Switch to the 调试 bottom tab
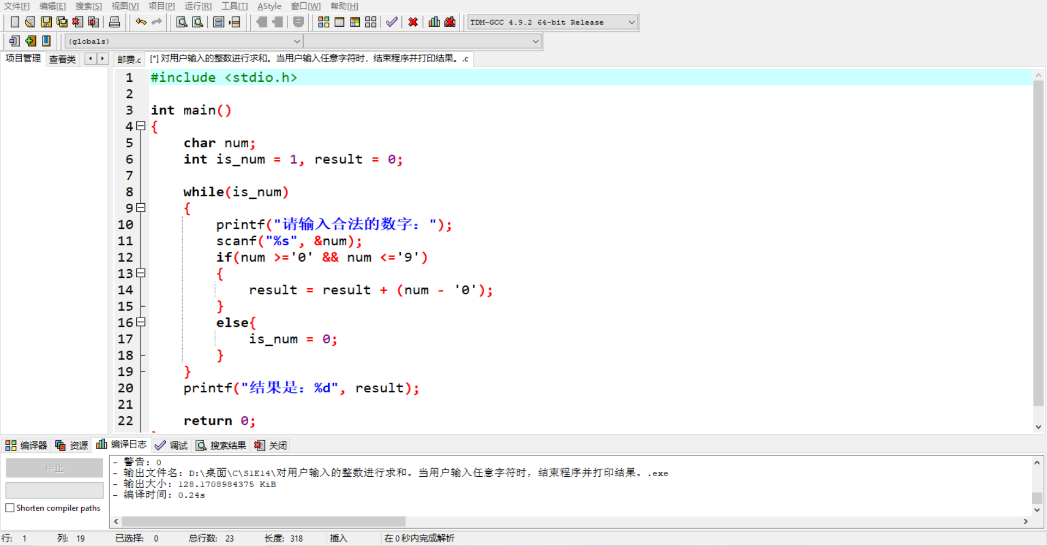The image size is (1047, 546). click(x=171, y=445)
